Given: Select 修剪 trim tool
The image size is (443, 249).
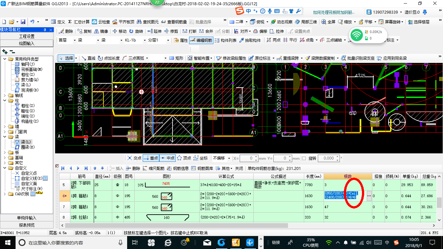Looking at the screenshot, I should (x=171, y=31).
